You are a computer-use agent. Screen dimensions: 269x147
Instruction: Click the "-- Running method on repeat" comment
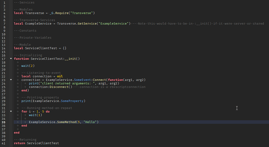(x=47, y=108)
